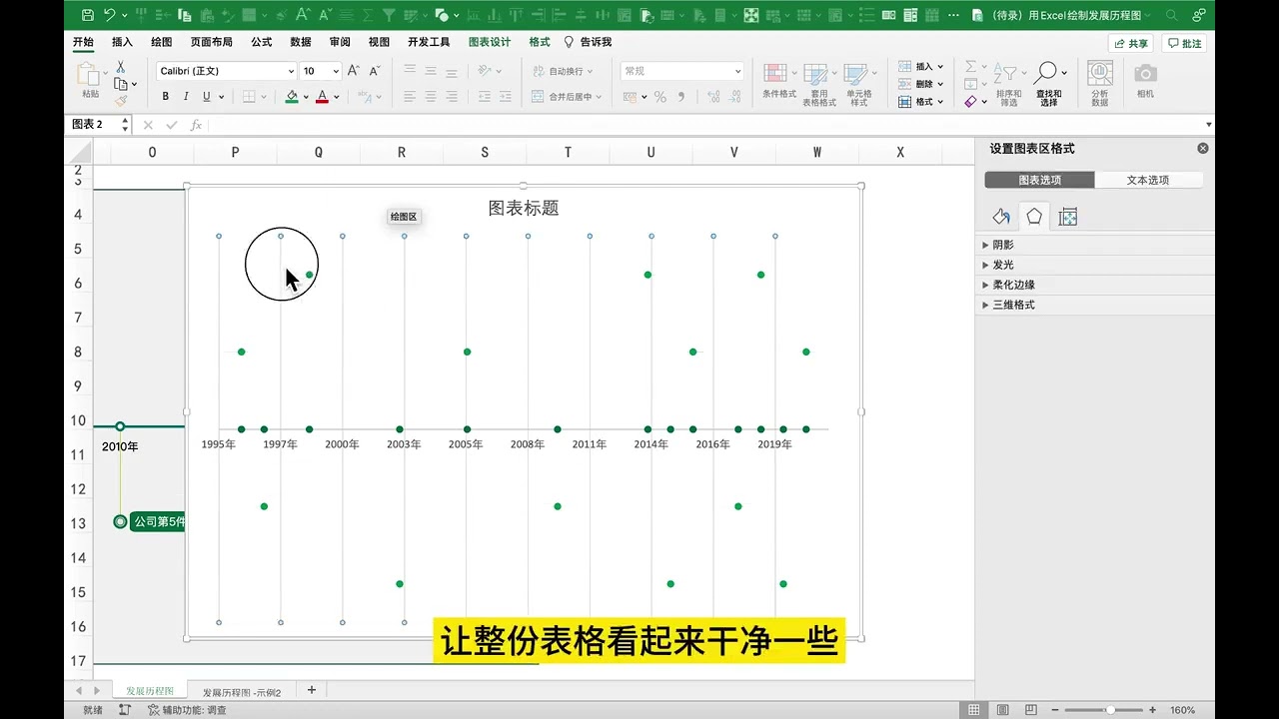Click the Camera (相机) tool
The image size is (1279, 719).
1145,80
